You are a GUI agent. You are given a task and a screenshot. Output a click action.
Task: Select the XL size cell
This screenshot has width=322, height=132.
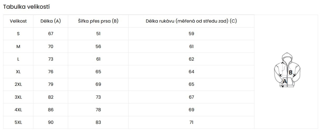(x=18, y=72)
